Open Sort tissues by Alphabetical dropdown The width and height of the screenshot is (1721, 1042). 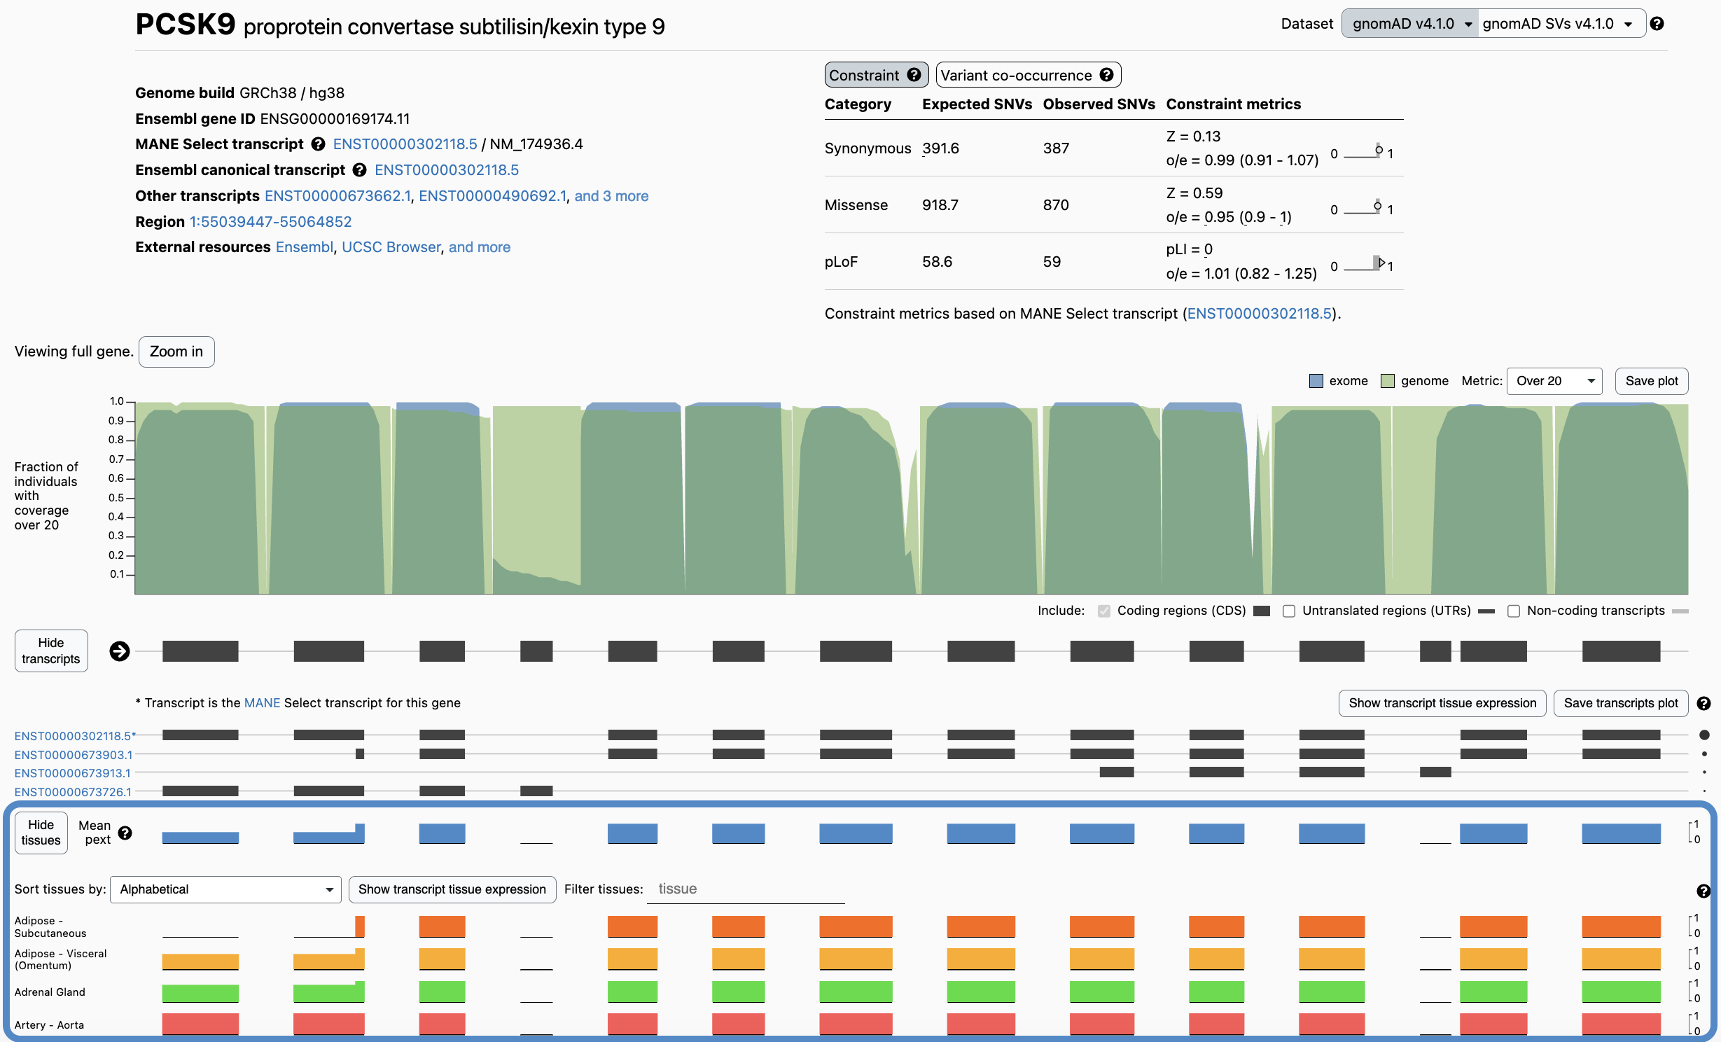(225, 889)
